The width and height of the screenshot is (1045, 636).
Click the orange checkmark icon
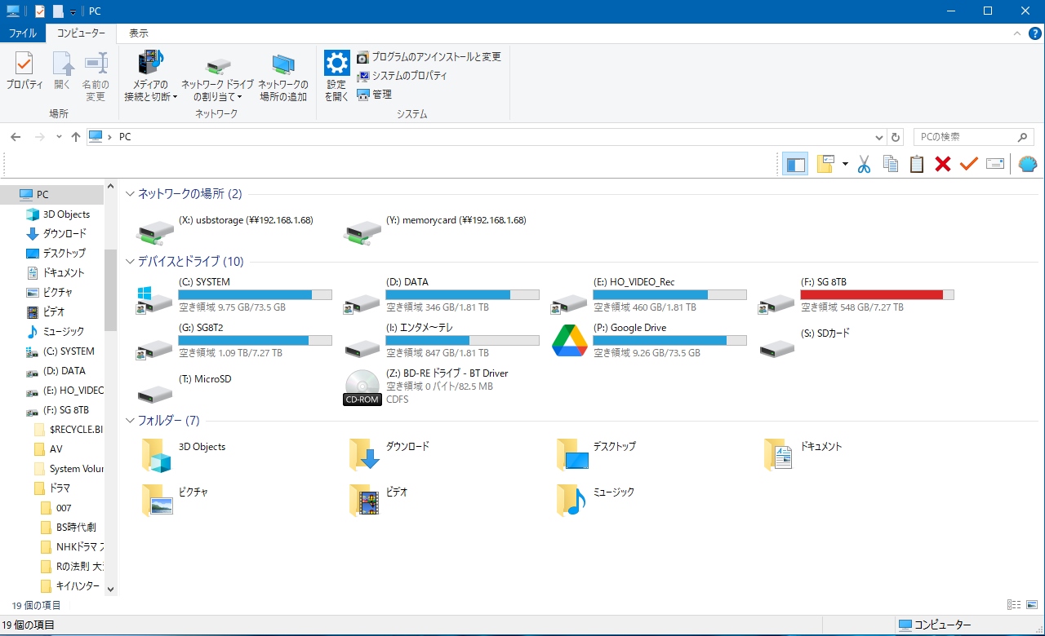(x=969, y=164)
